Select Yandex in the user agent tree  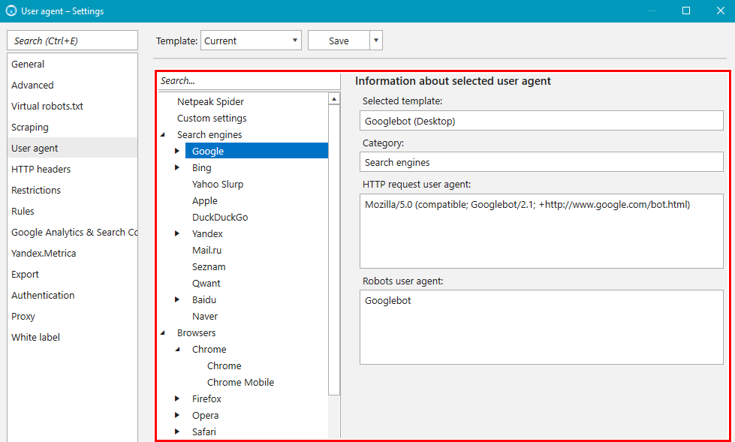click(207, 234)
